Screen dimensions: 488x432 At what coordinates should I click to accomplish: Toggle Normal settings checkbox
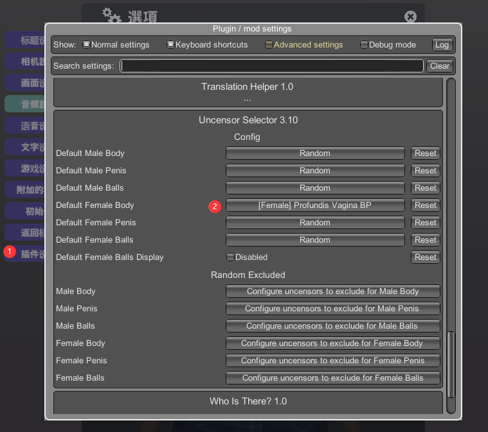point(87,45)
